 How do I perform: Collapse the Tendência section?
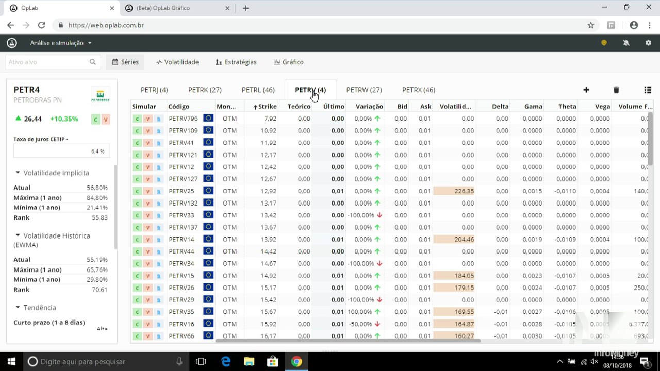pos(36,308)
